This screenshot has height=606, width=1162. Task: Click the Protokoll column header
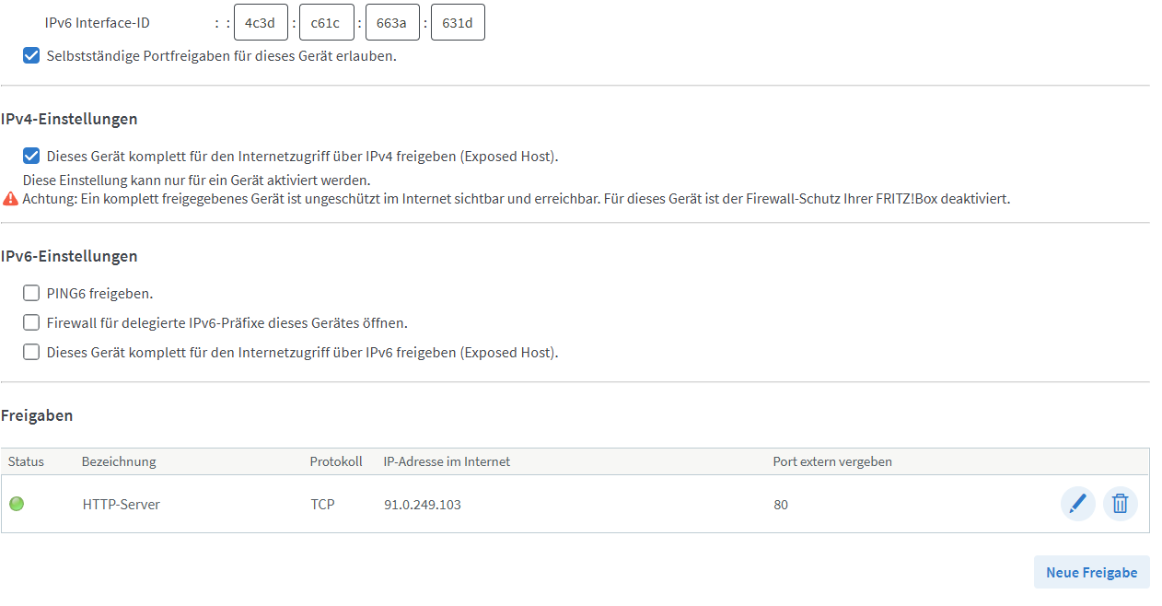click(336, 461)
